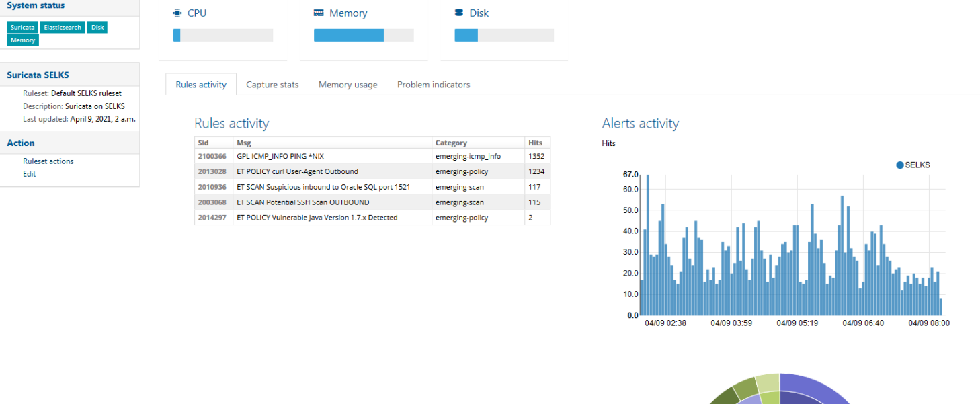Viewport: 980px width, 404px height.
Task: Click the CPU chip icon
Action: click(177, 13)
